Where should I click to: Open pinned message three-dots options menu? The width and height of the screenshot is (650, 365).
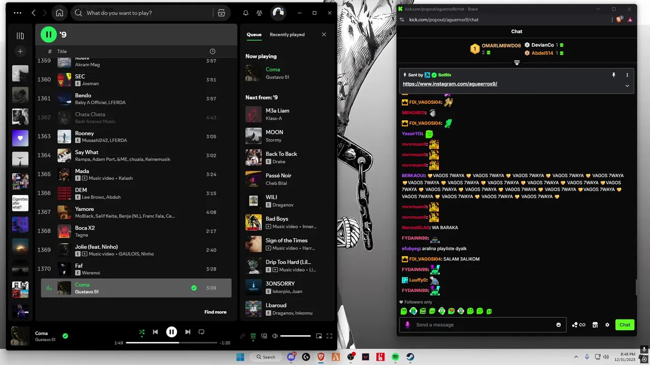pos(627,75)
